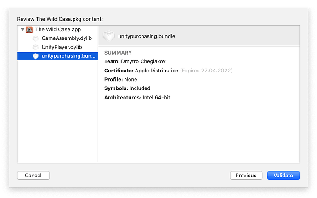Click the certificate expiry date text
This screenshot has width=317, height=198.
(x=206, y=71)
